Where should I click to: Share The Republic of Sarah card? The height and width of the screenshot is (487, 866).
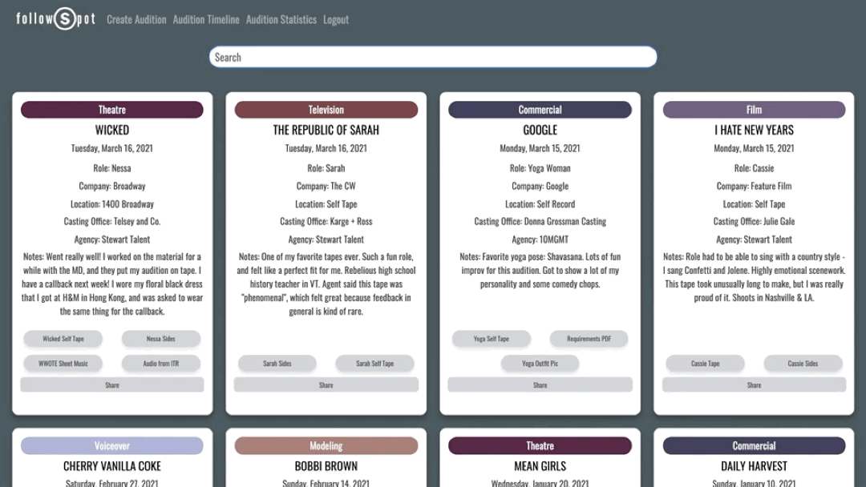pos(326,385)
